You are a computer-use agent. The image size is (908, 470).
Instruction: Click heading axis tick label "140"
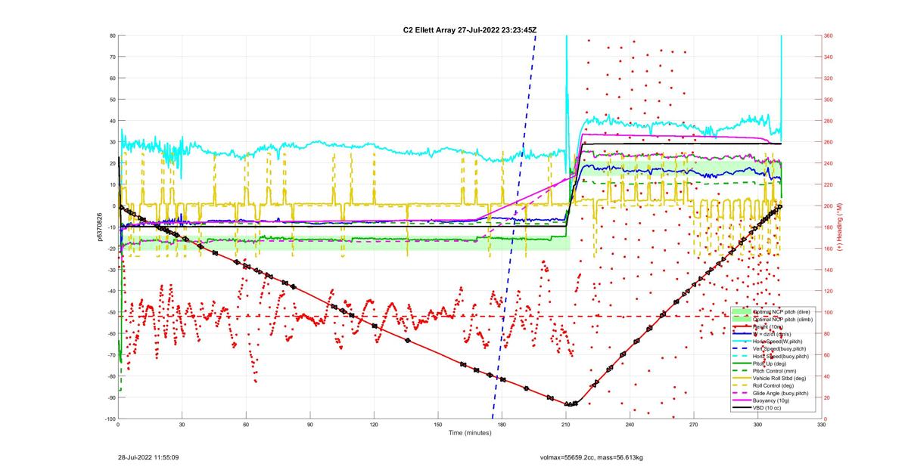tap(830, 270)
